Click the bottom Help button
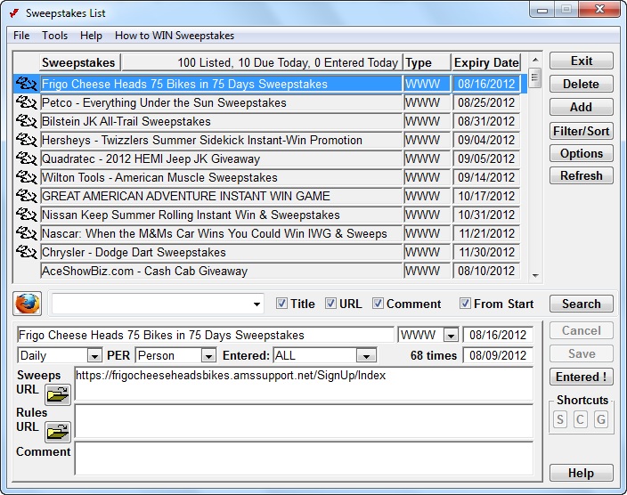Screen dimensions: 627x495 coord(582,473)
